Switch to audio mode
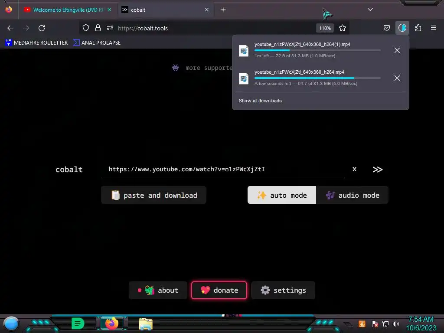This screenshot has height=333, width=444. click(352, 195)
